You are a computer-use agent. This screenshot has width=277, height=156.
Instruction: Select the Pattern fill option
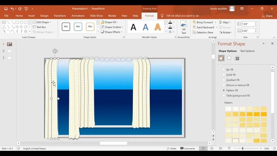pyautogui.click(x=230, y=91)
